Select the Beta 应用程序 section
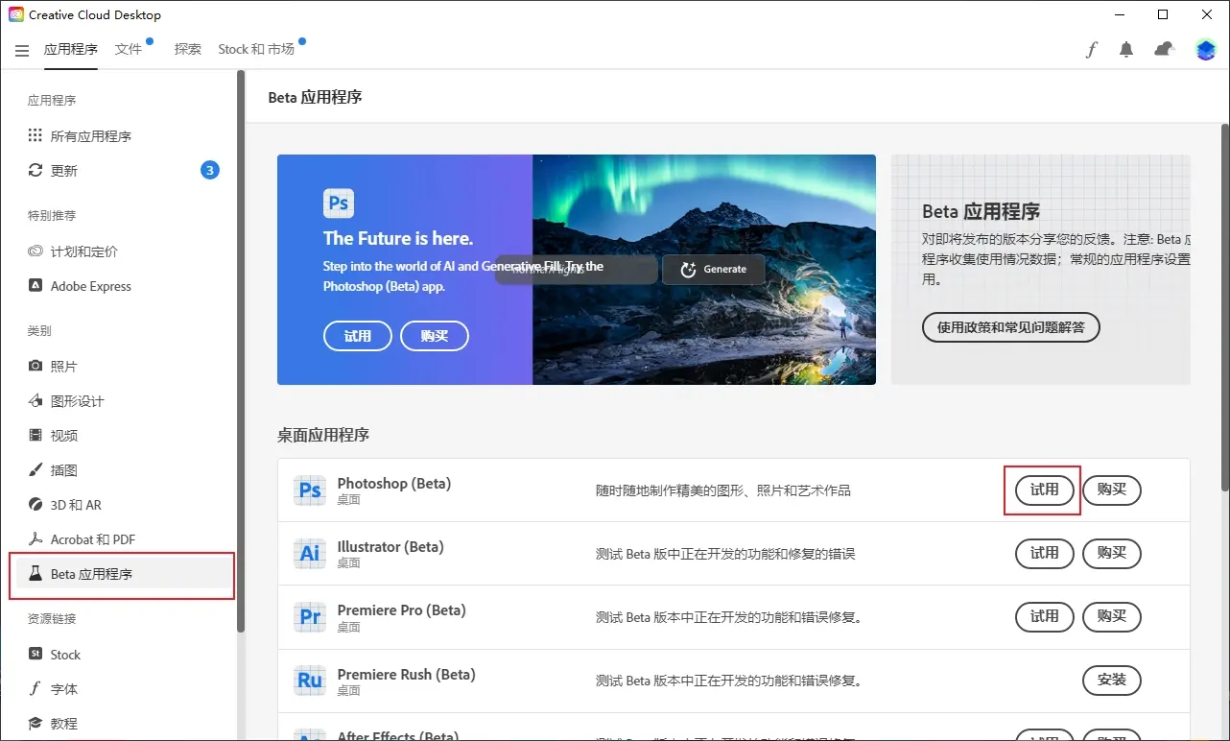1230x741 pixels. pyautogui.click(x=91, y=573)
